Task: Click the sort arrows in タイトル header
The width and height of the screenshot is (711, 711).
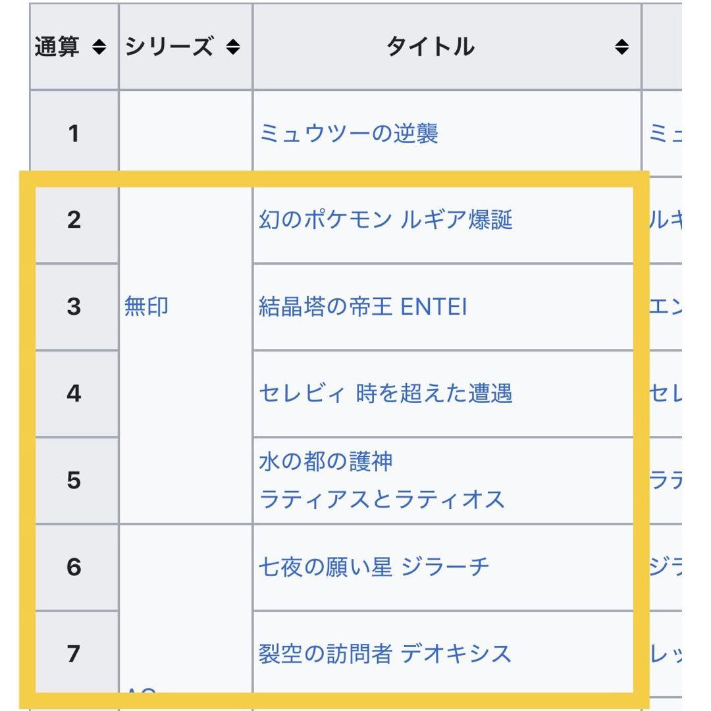Action: pyautogui.click(x=621, y=47)
